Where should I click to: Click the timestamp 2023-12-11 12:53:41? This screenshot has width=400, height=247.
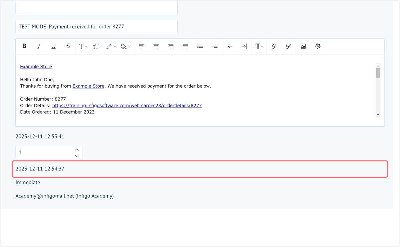pyautogui.click(x=40, y=136)
